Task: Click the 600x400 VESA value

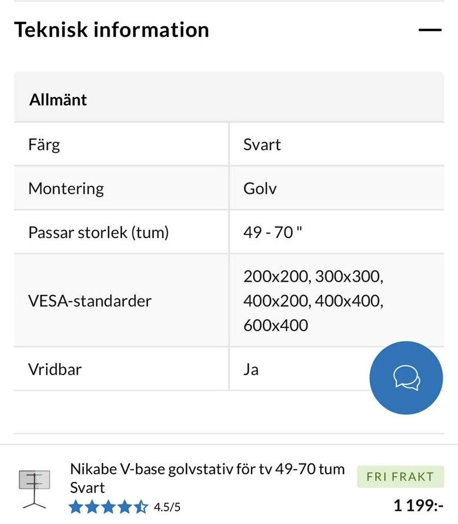Action: (x=276, y=325)
